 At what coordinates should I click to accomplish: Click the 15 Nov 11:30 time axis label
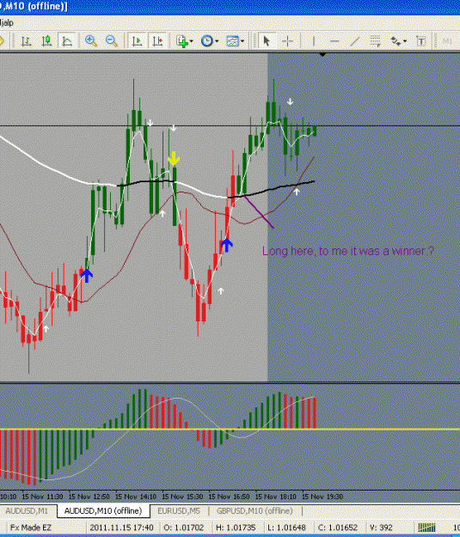tap(42, 497)
